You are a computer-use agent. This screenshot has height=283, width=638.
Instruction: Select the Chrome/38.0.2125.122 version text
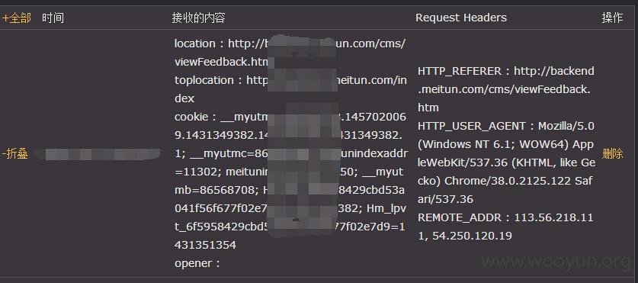[x=508, y=181]
